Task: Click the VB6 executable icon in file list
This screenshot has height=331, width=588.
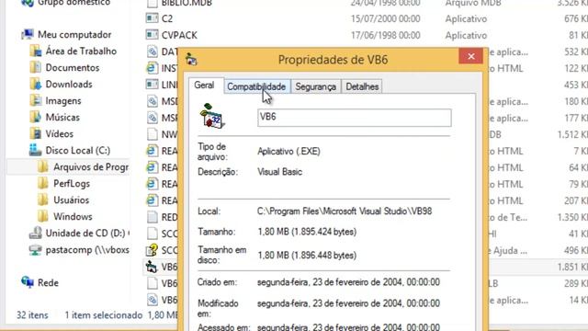Action: click(152, 267)
